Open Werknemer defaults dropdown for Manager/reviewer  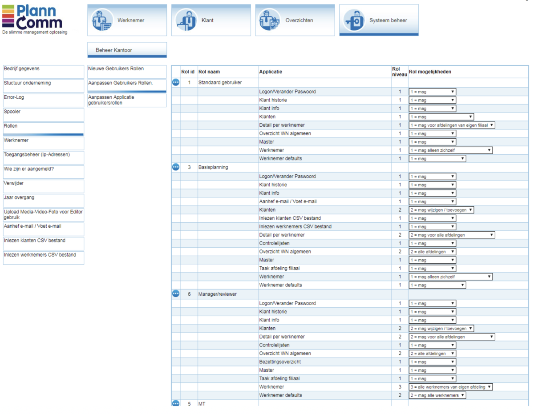click(437, 395)
